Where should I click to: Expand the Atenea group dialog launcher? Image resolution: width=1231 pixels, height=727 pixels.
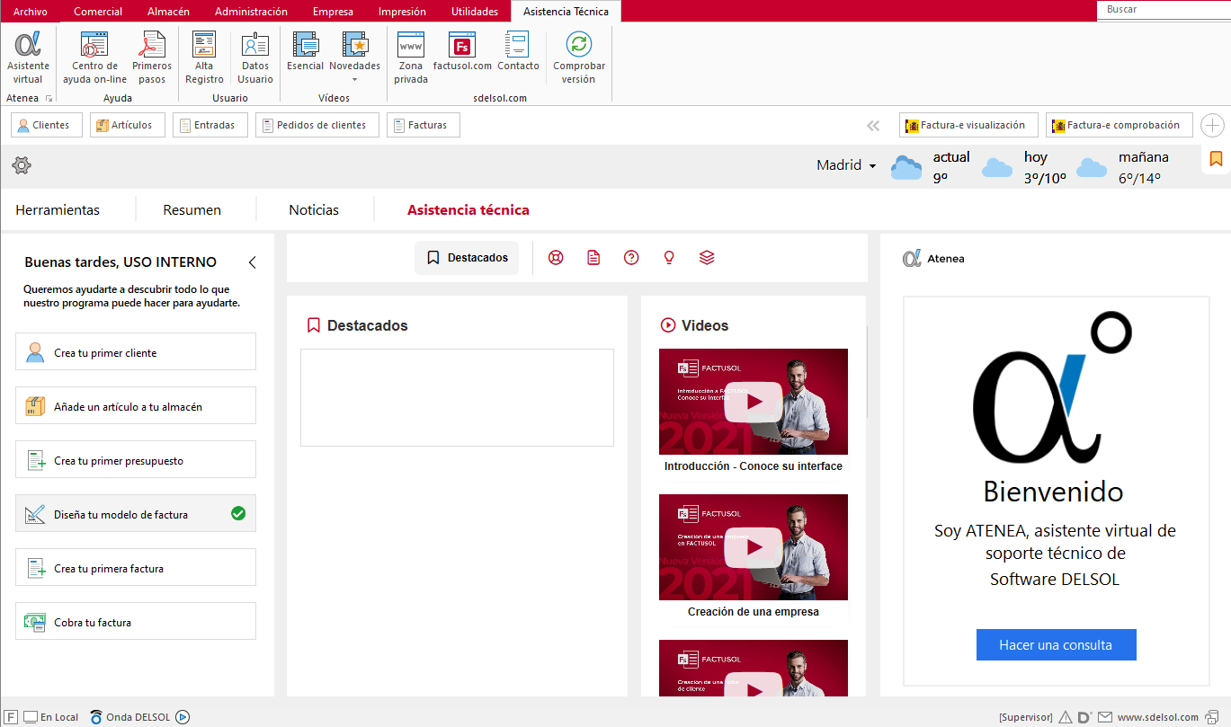49,98
